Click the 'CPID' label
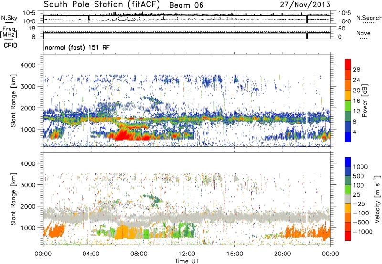Image resolution: width=382 pixels, height=264 pixels. click(11, 45)
